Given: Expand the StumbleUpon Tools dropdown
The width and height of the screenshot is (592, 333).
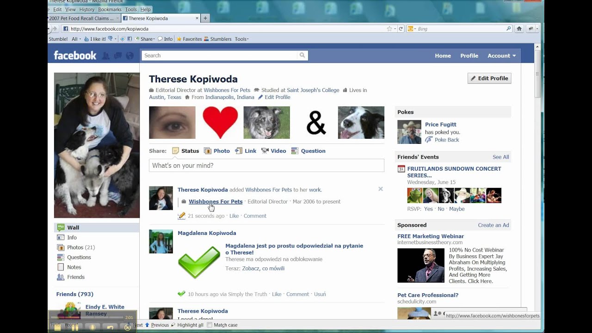Looking at the screenshot, I should 242,39.
